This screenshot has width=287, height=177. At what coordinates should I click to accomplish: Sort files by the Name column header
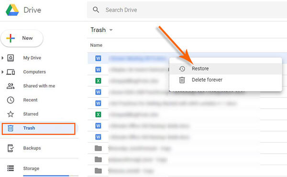click(x=96, y=45)
